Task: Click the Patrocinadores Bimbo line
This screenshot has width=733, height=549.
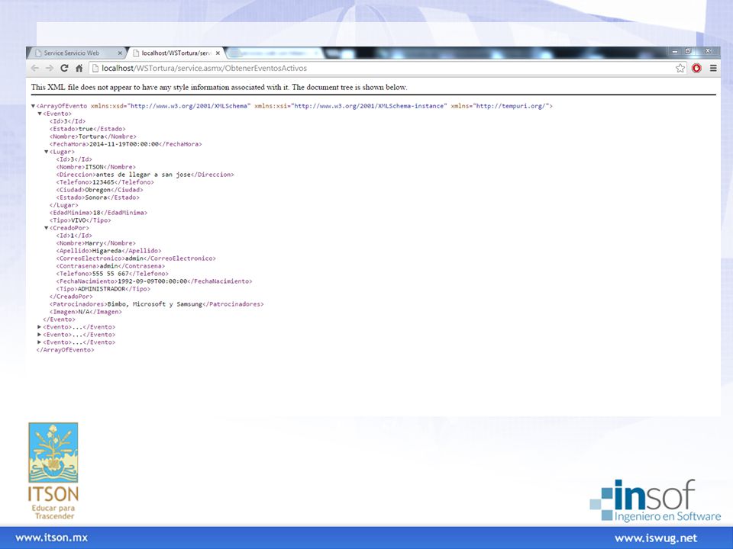Action: (157, 304)
